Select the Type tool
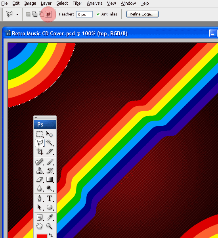218x238 pixels. click(50, 199)
